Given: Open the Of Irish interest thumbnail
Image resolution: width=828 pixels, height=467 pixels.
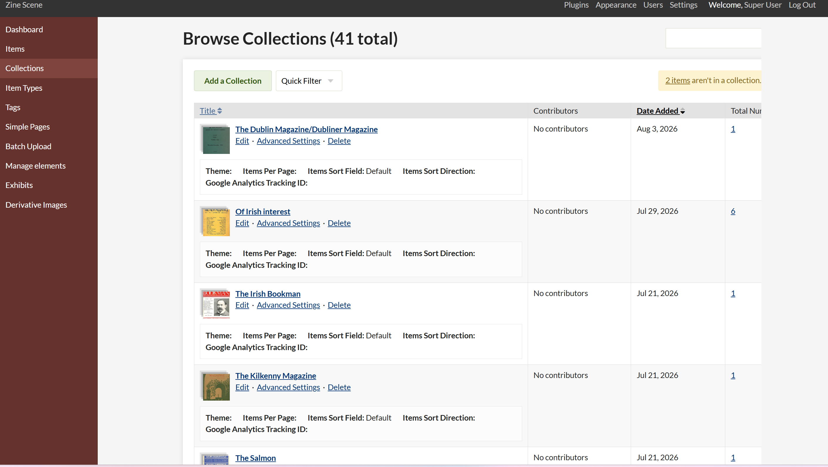Looking at the screenshot, I should click(215, 221).
